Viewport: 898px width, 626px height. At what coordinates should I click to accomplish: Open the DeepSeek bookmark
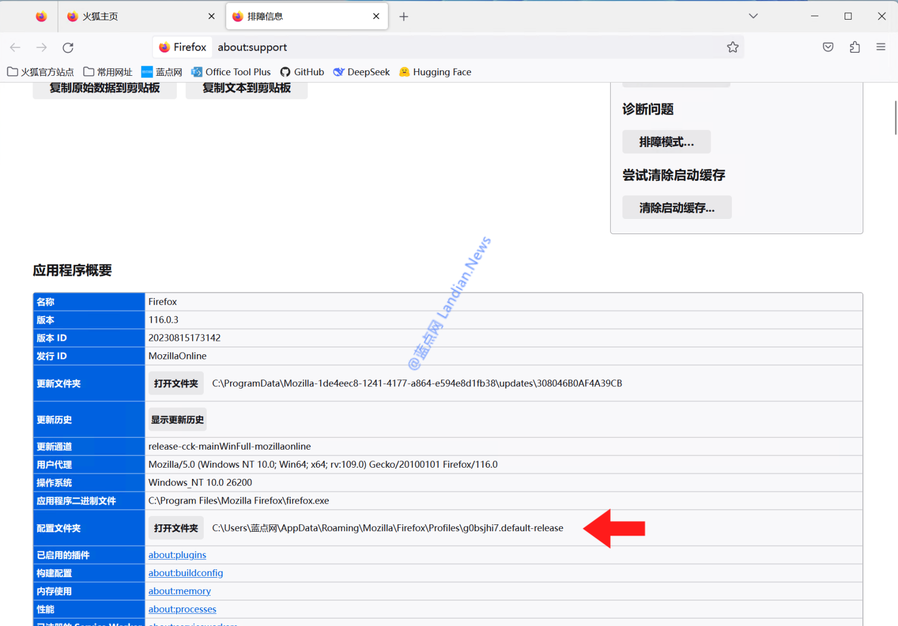click(361, 72)
